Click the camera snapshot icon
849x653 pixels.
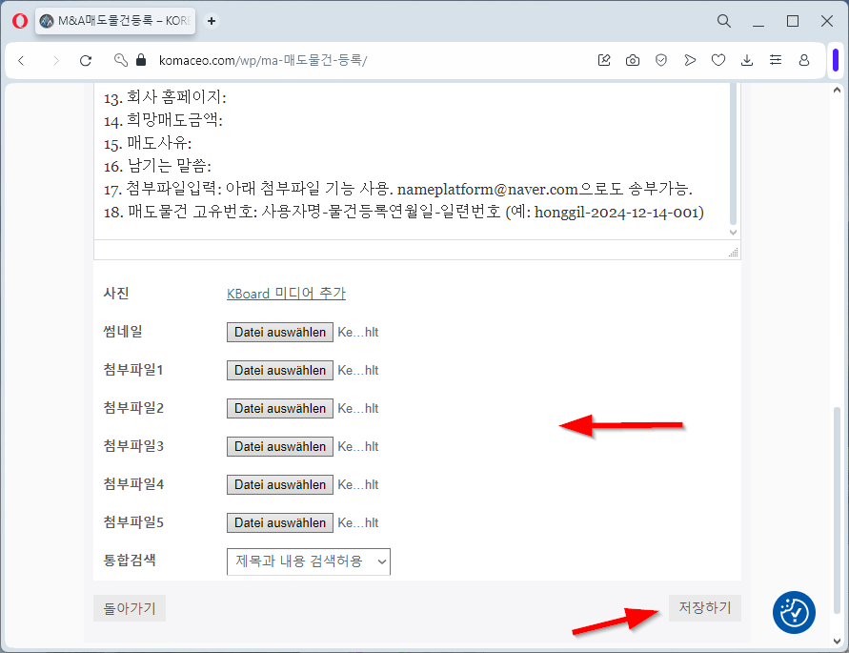[x=633, y=60]
